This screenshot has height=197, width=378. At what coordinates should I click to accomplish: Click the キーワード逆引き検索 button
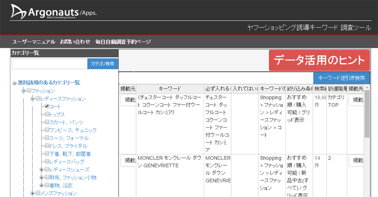[x=341, y=78]
